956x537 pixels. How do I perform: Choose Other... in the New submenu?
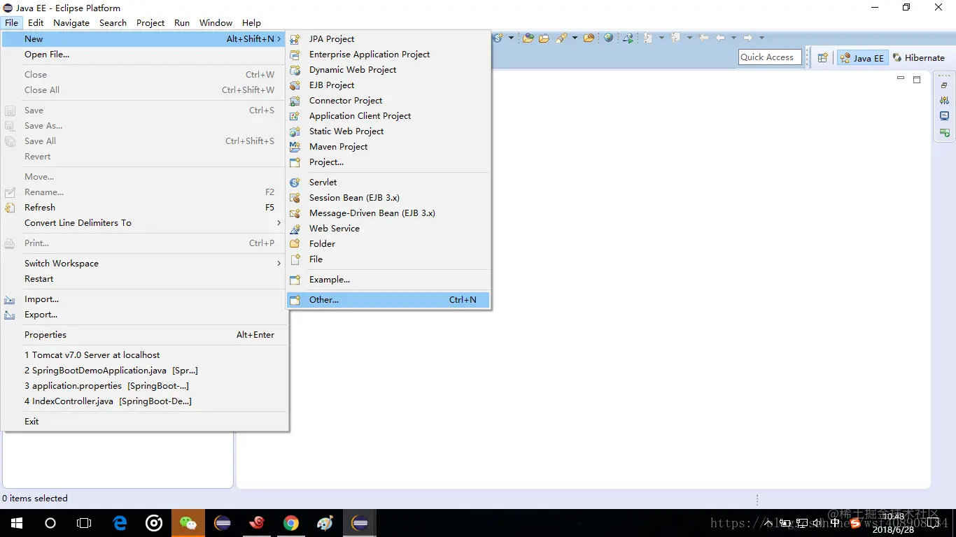pyautogui.click(x=388, y=300)
